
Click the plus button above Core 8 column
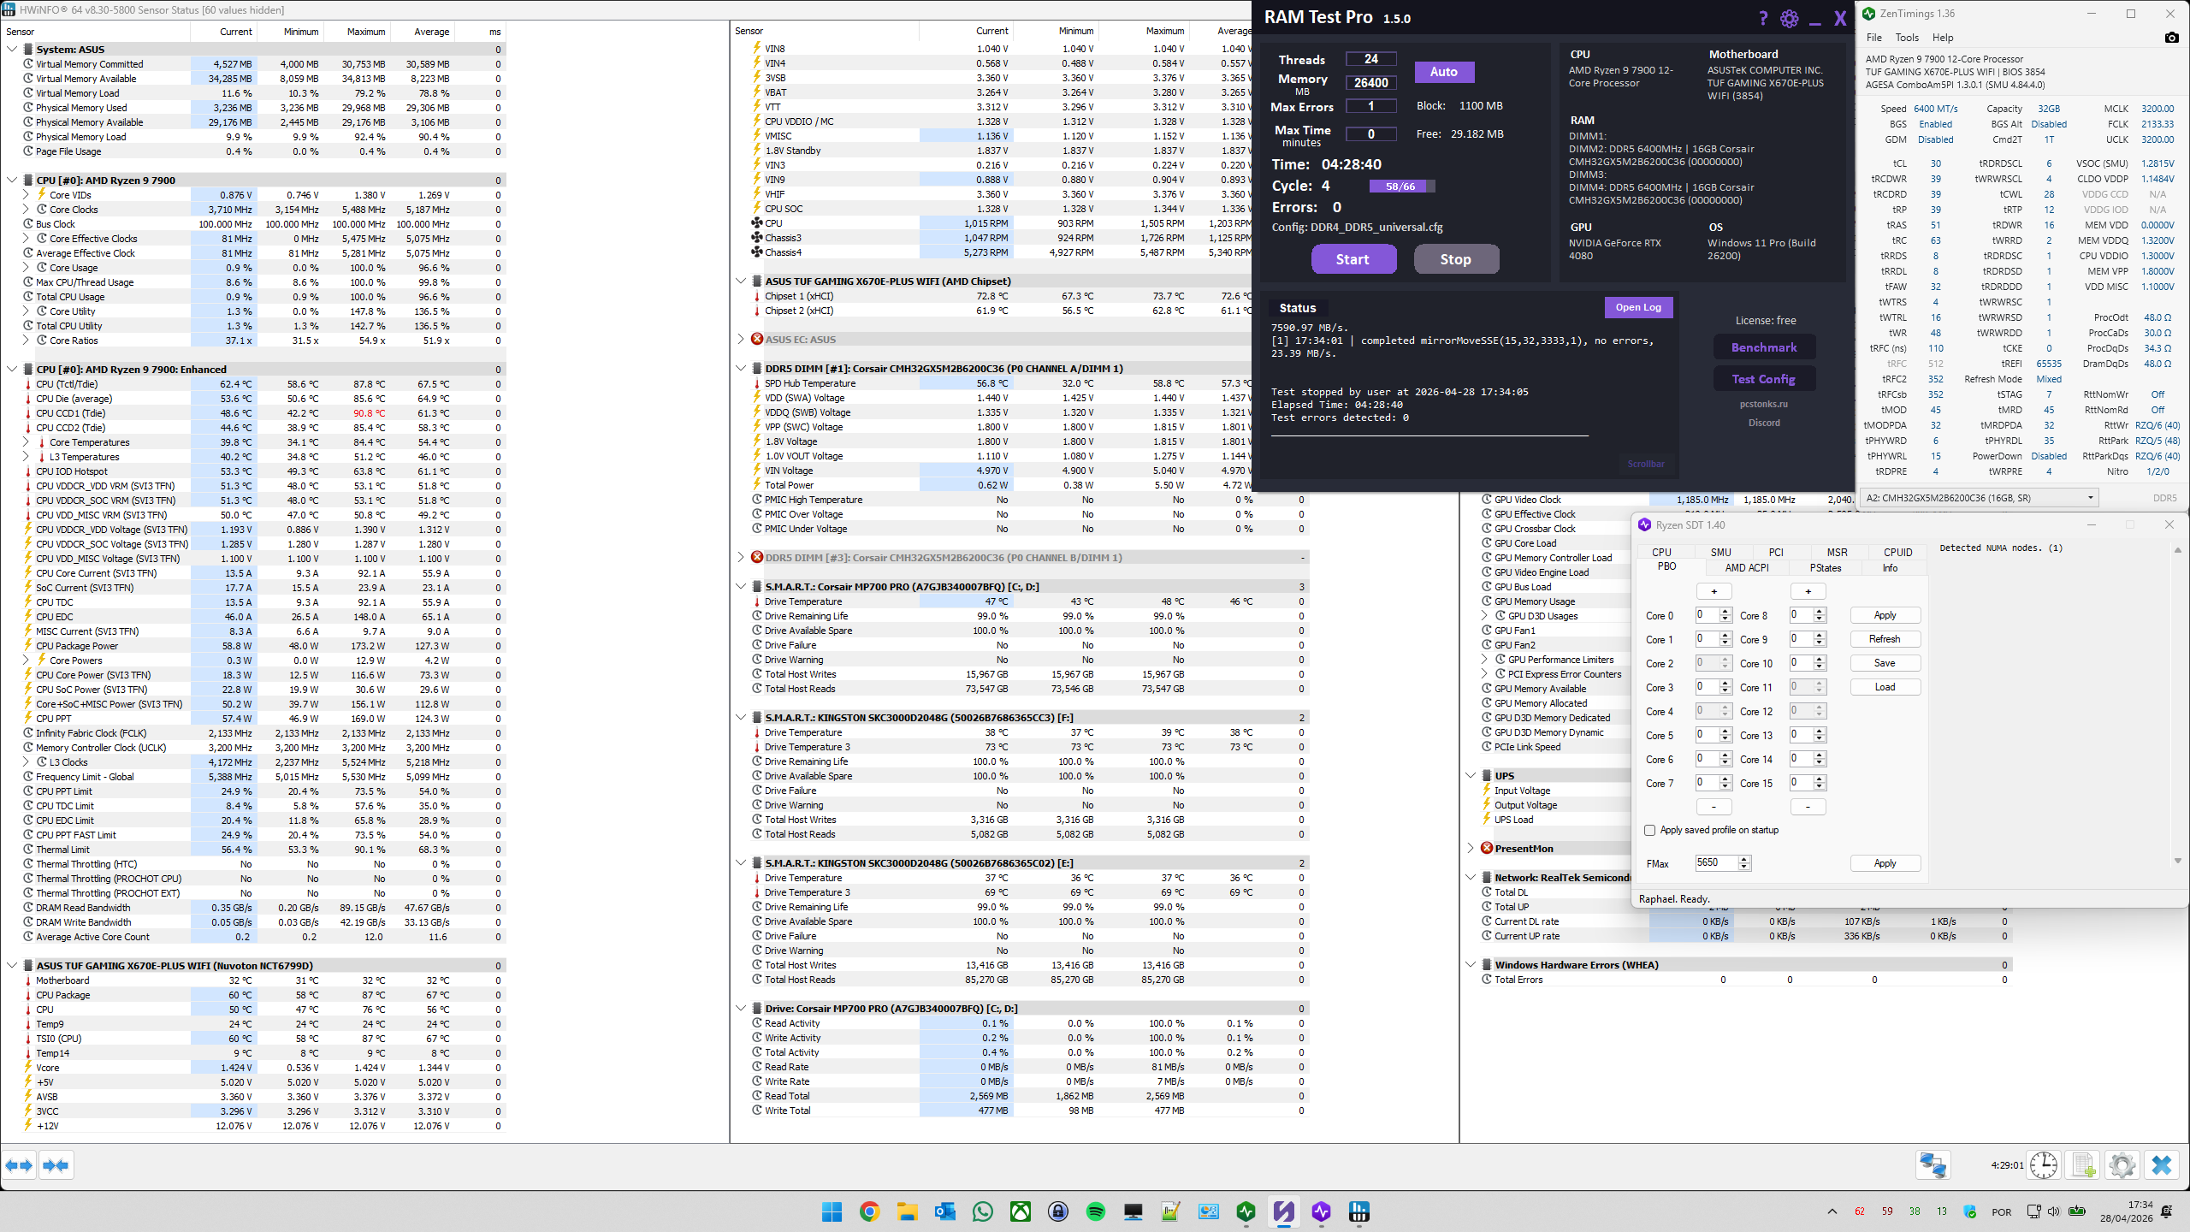pos(1808,591)
